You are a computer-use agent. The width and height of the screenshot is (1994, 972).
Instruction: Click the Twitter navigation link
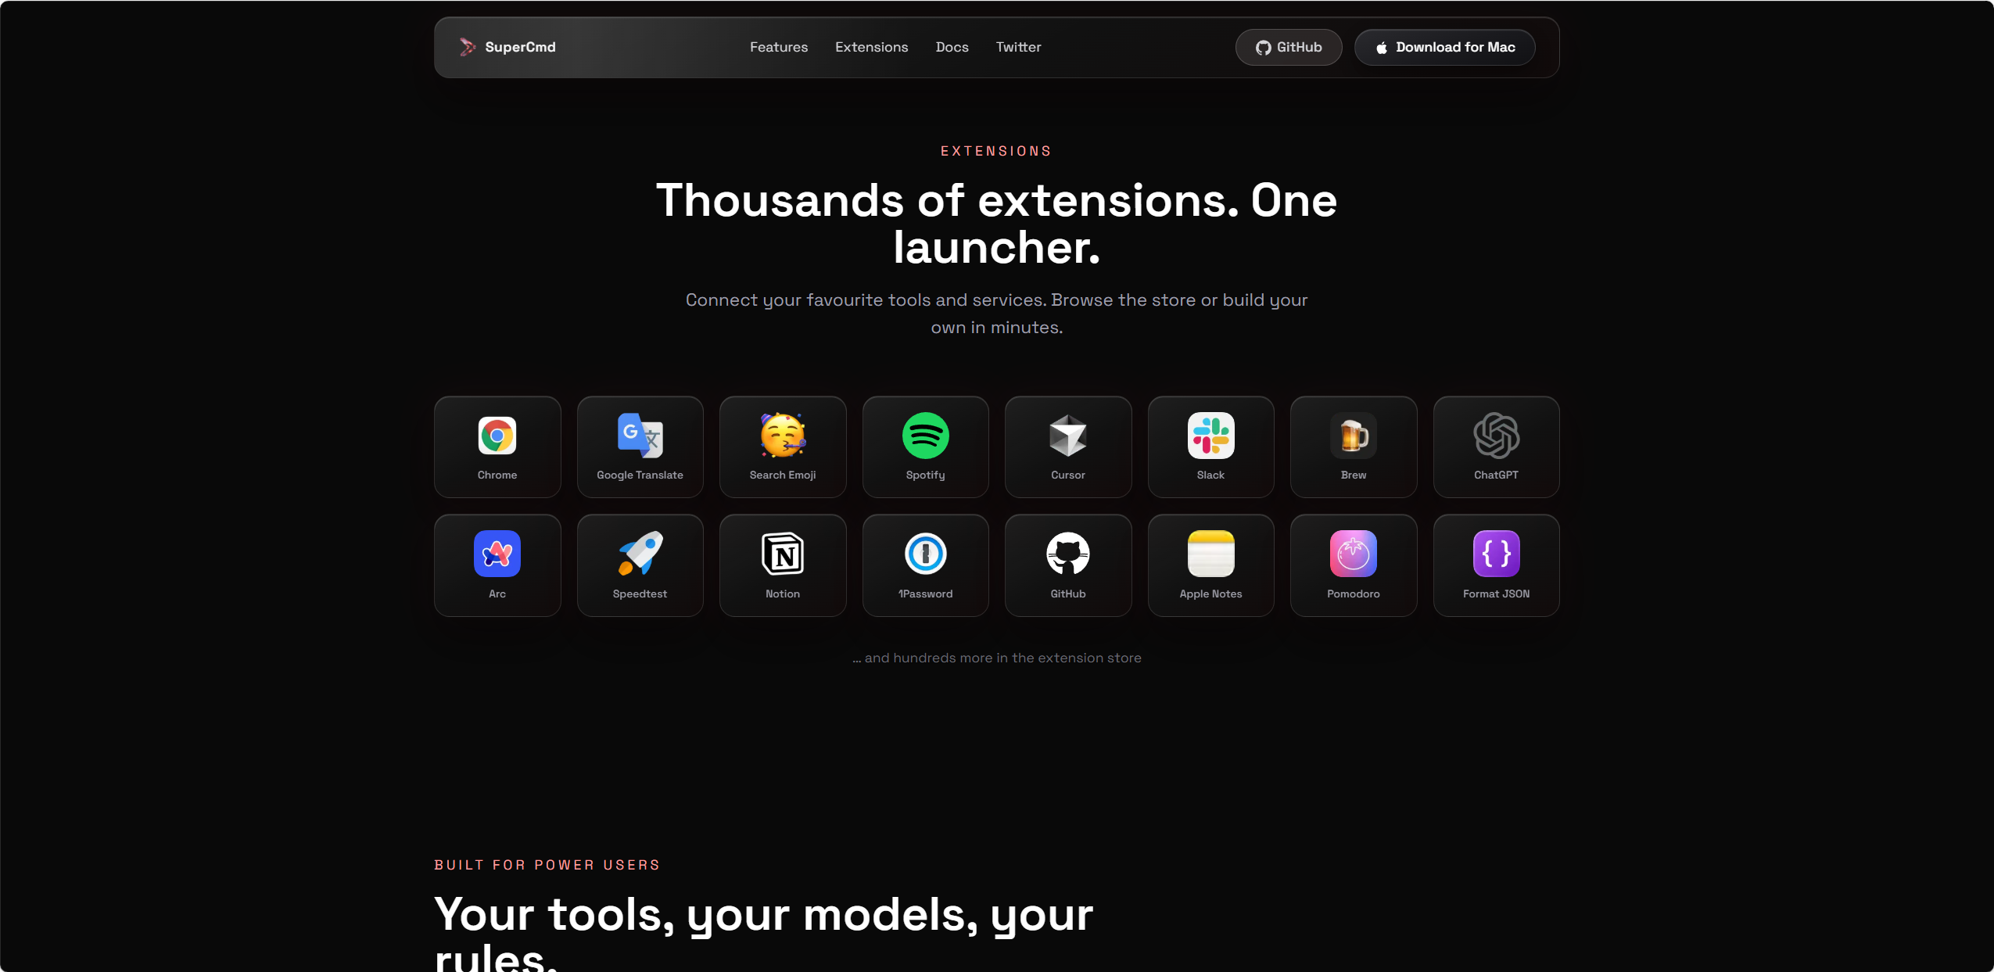click(1018, 47)
